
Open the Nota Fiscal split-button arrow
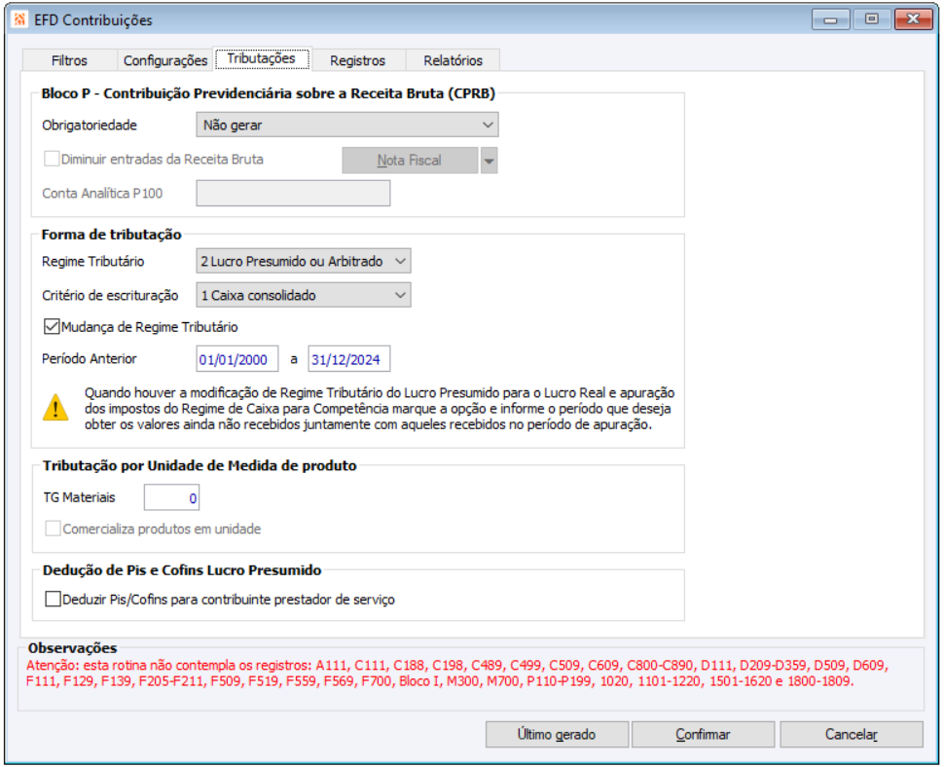pos(489,161)
